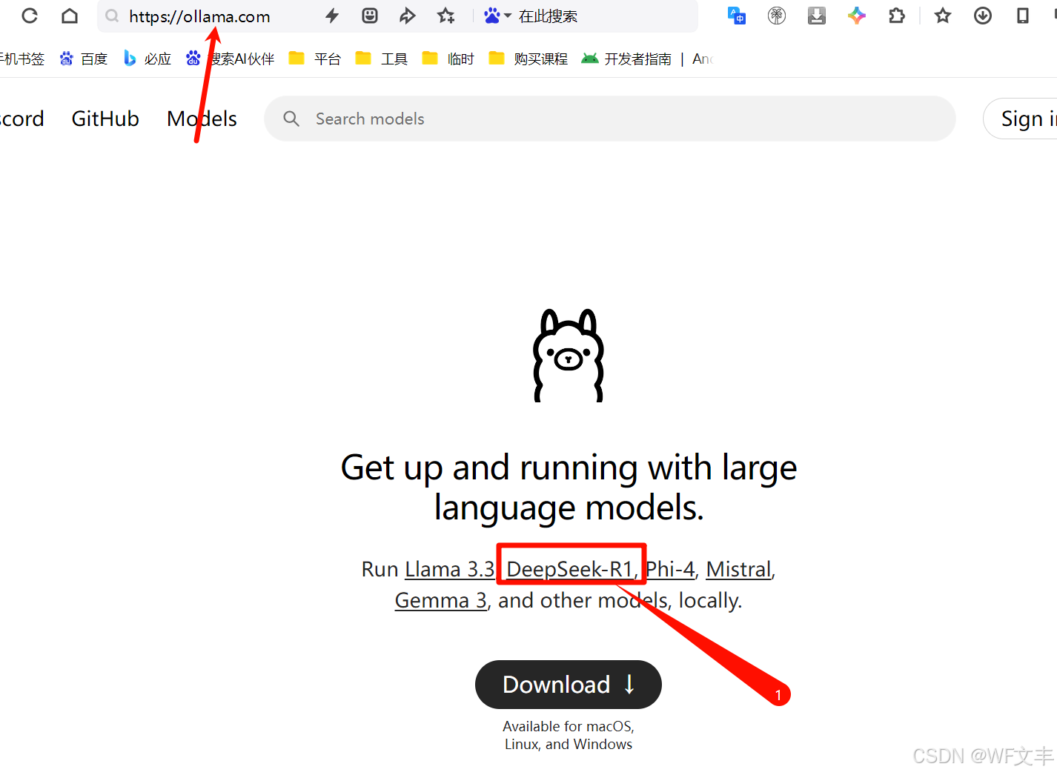Reload the page with the refresh icon
Viewport: 1057px width, 775px height.
tap(30, 16)
